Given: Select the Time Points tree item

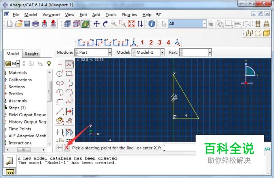Looking at the screenshot, I should (20, 129).
